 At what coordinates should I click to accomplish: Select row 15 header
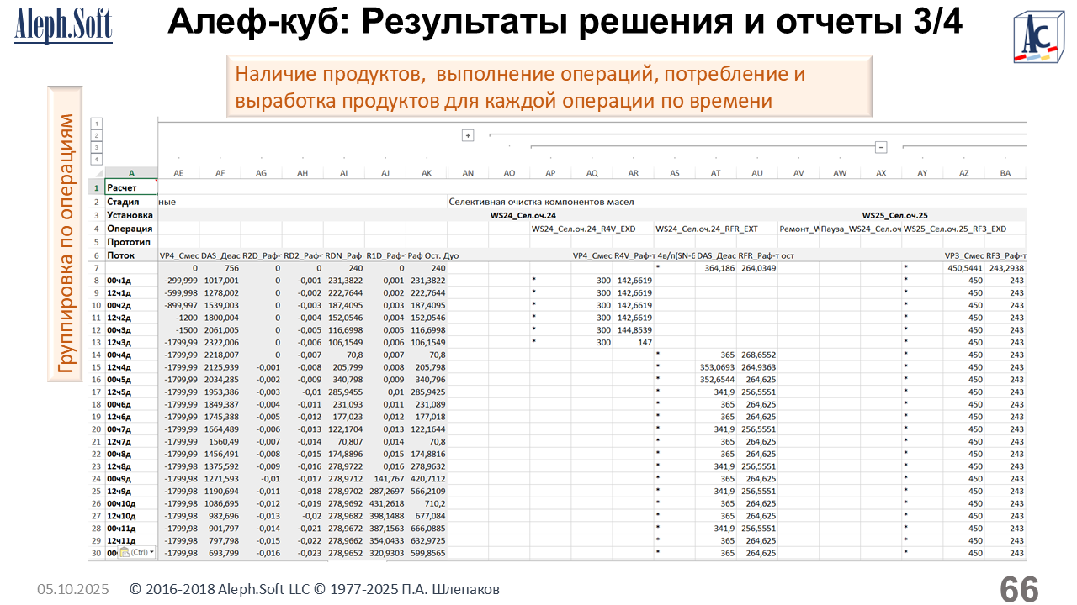[x=96, y=367]
